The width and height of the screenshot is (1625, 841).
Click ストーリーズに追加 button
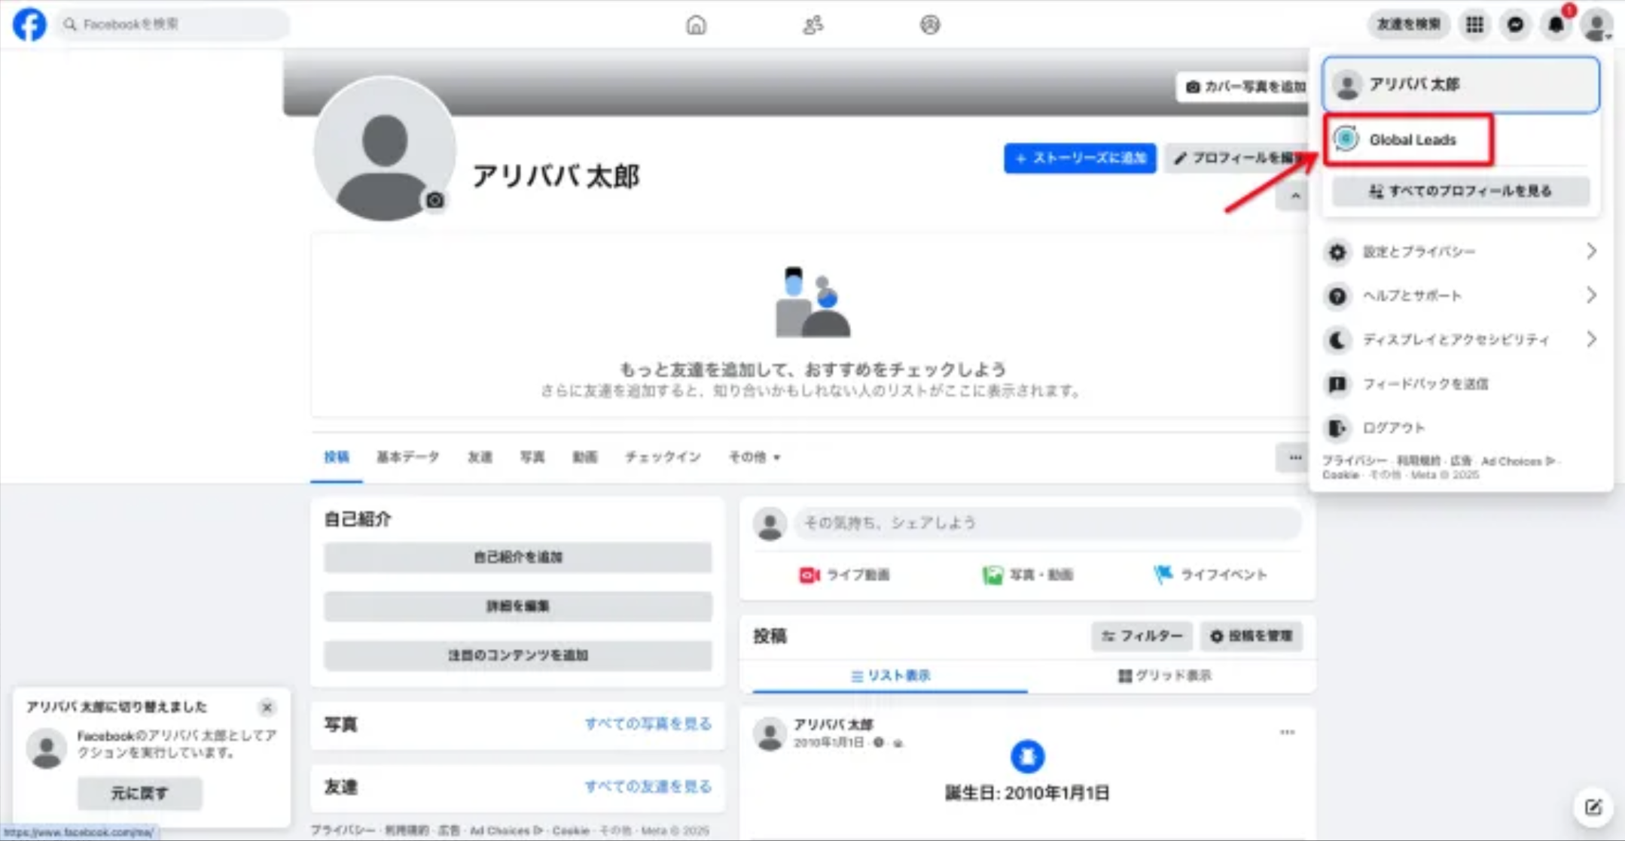(x=1080, y=158)
